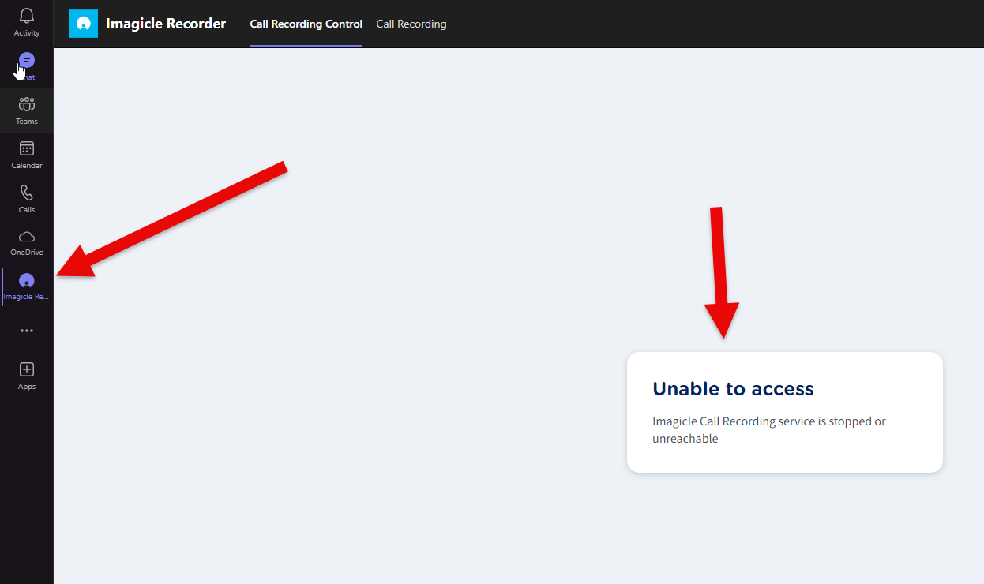The width and height of the screenshot is (984, 584).
Task: Open the Apps store plus icon
Action: coord(27,369)
